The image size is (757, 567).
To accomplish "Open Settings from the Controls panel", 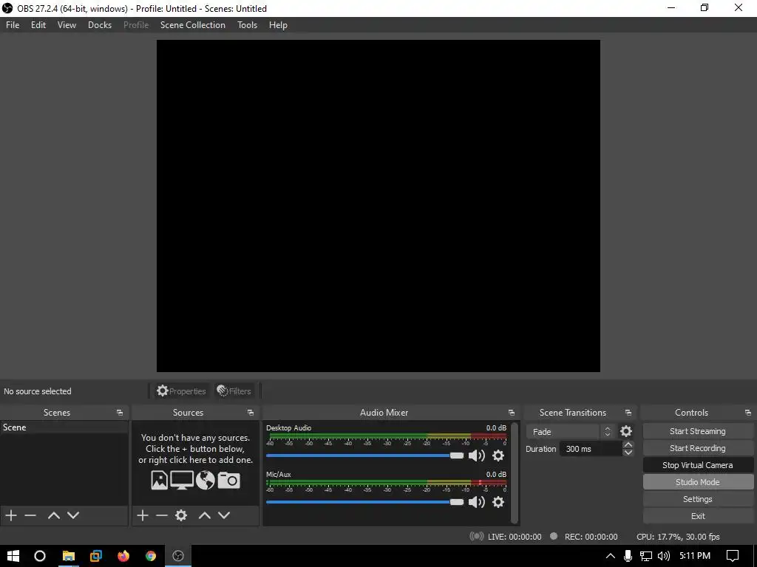I will [698, 499].
